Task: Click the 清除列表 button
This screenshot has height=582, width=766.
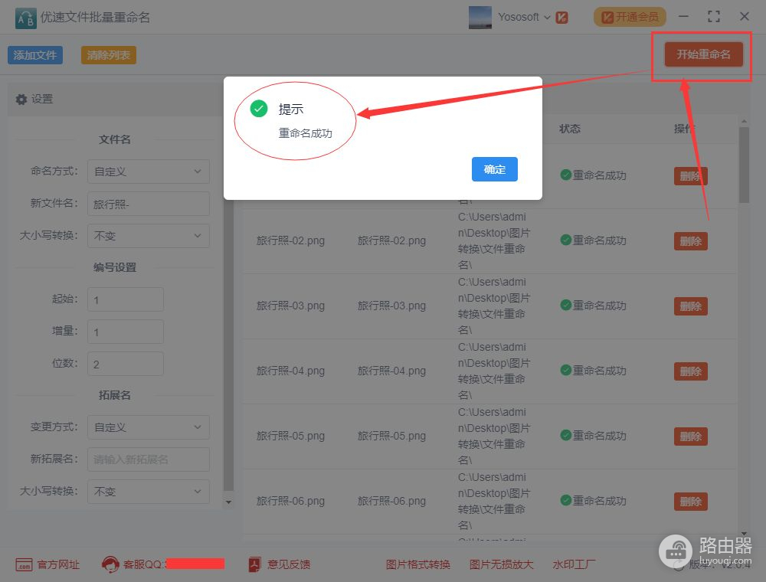Action: point(109,55)
